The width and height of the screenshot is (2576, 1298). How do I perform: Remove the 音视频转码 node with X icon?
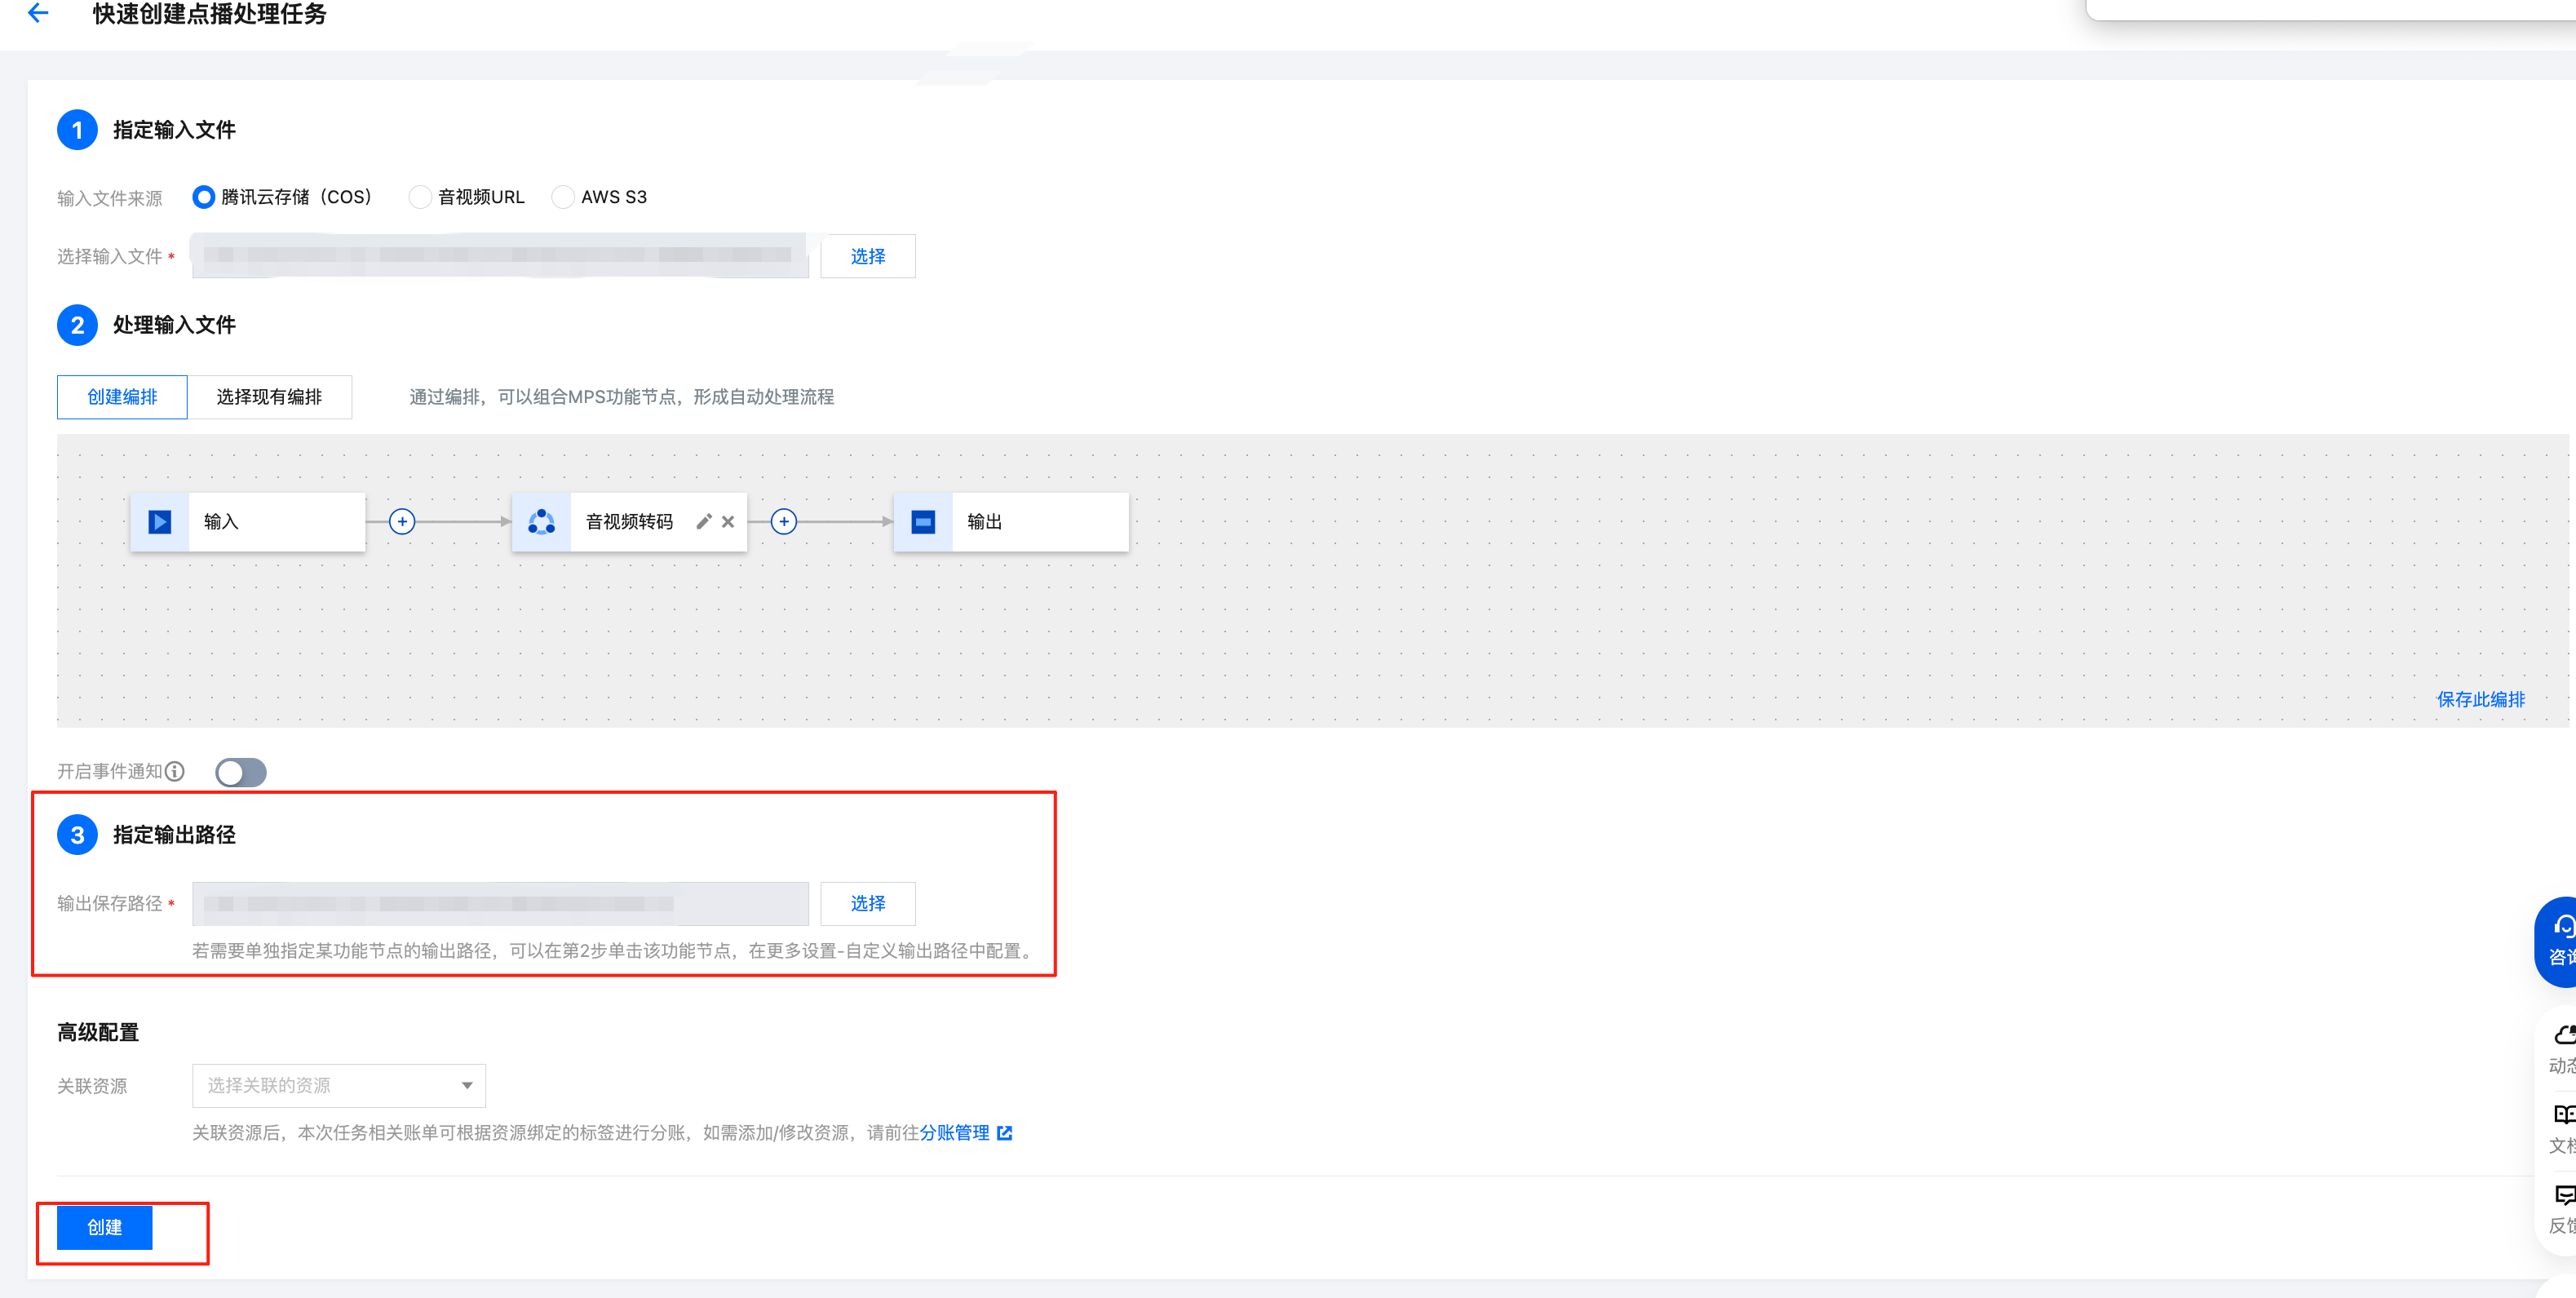(728, 522)
